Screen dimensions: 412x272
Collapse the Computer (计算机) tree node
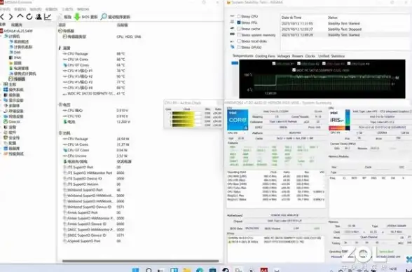pyautogui.click(x=1, y=36)
